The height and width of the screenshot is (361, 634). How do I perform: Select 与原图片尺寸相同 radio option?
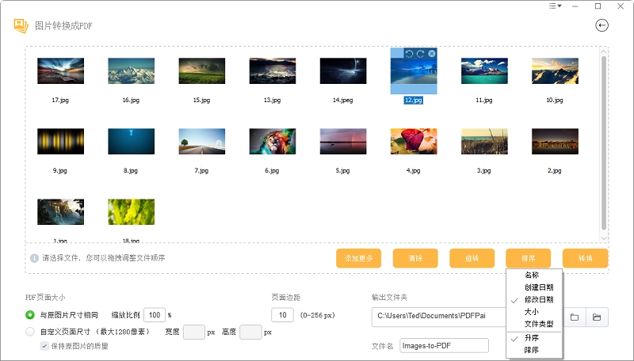(x=30, y=315)
